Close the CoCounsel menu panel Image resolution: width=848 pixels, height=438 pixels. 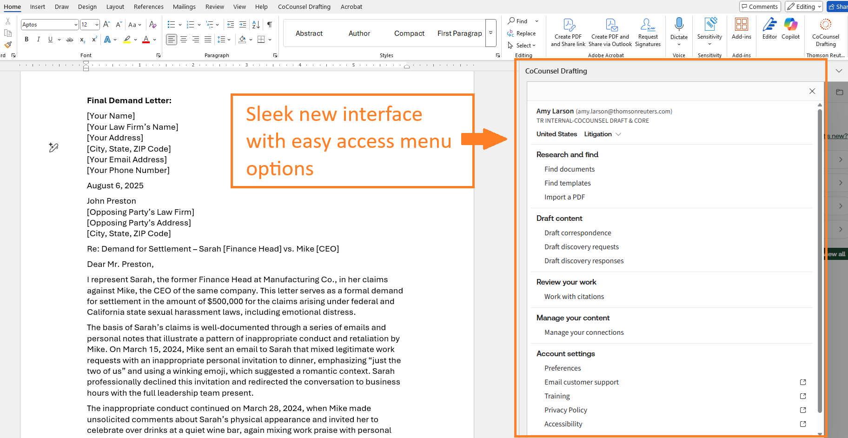[812, 91]
